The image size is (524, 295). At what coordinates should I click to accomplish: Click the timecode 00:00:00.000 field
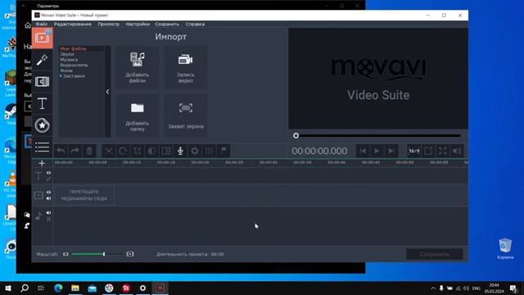click(x=319, y=151)
